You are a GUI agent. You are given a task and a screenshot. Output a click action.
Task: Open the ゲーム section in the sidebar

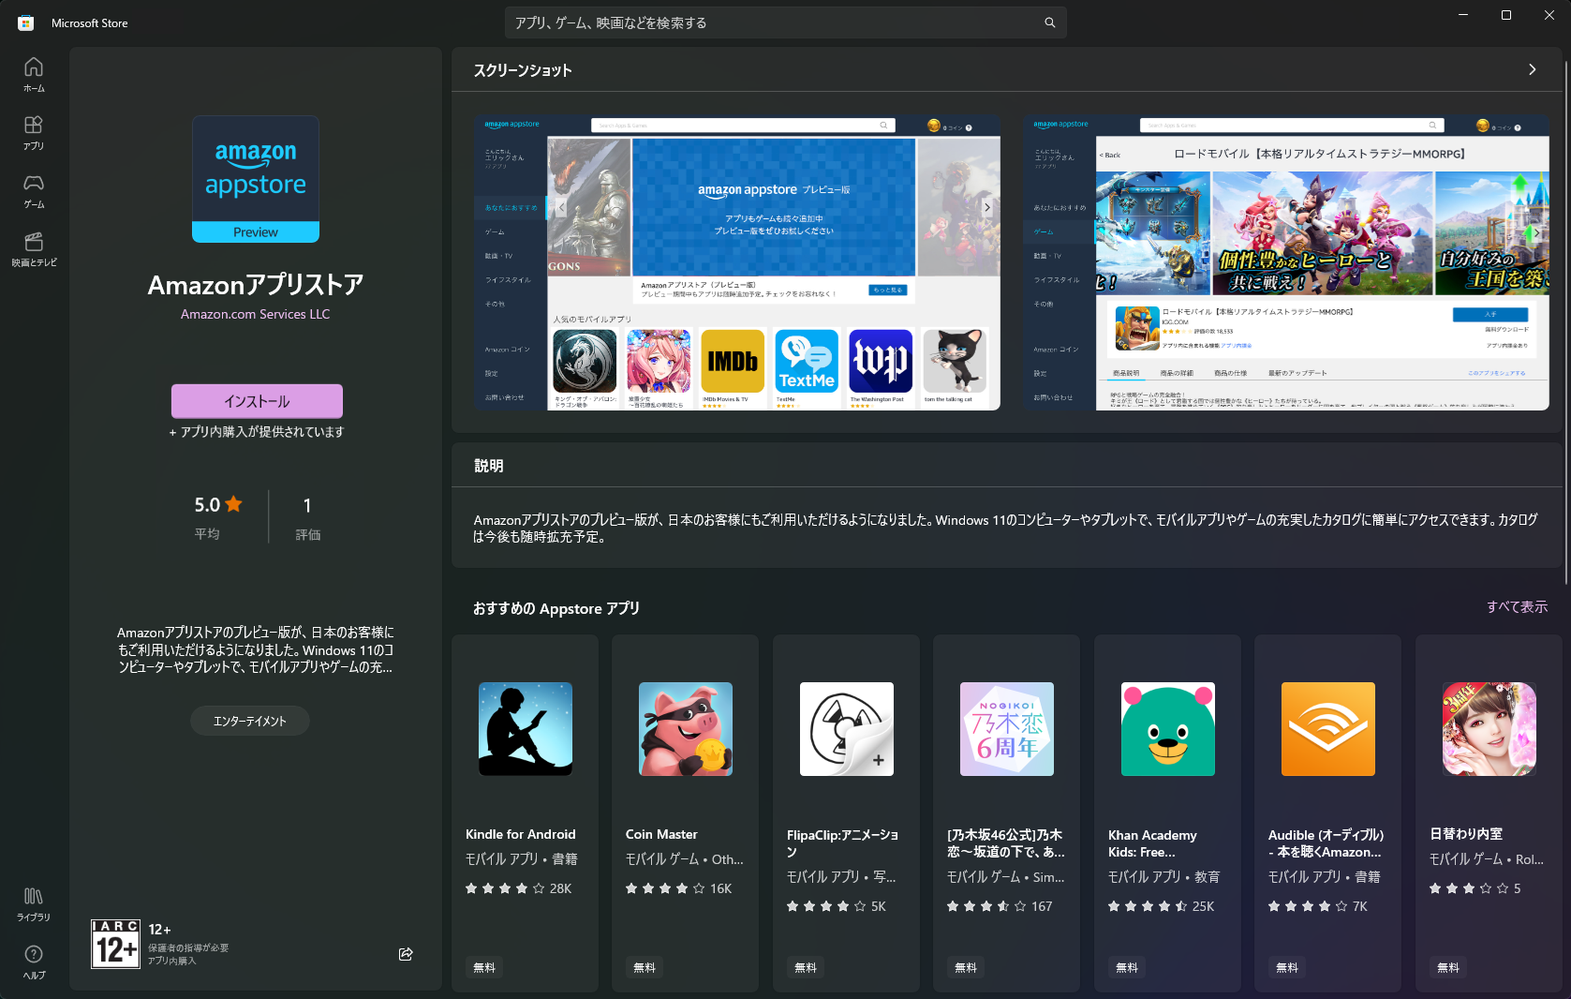[33, 192]
